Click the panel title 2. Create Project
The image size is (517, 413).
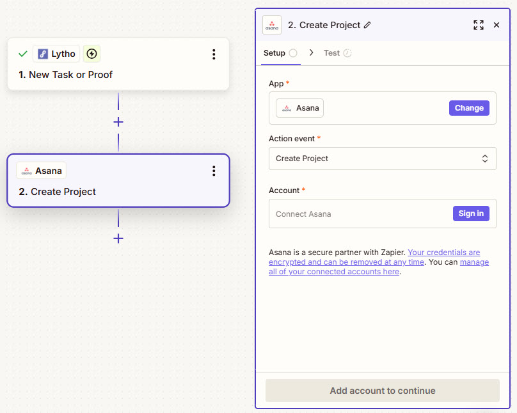pyautogui.click(x=324, y=25)
